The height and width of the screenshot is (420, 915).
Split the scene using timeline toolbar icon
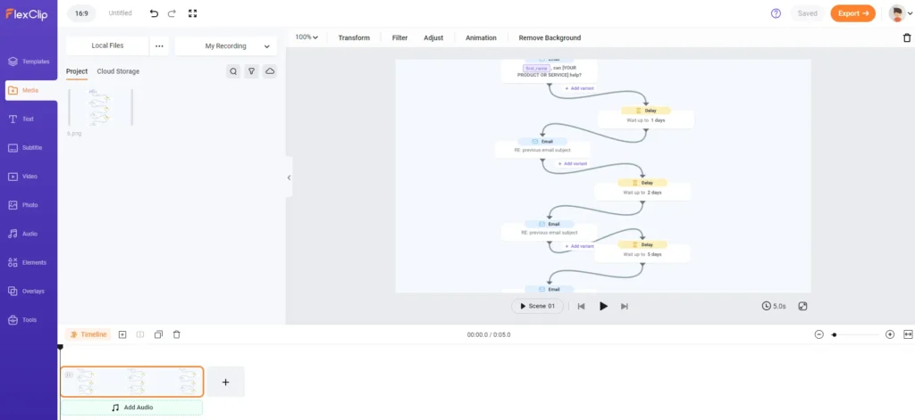[140, 334]
